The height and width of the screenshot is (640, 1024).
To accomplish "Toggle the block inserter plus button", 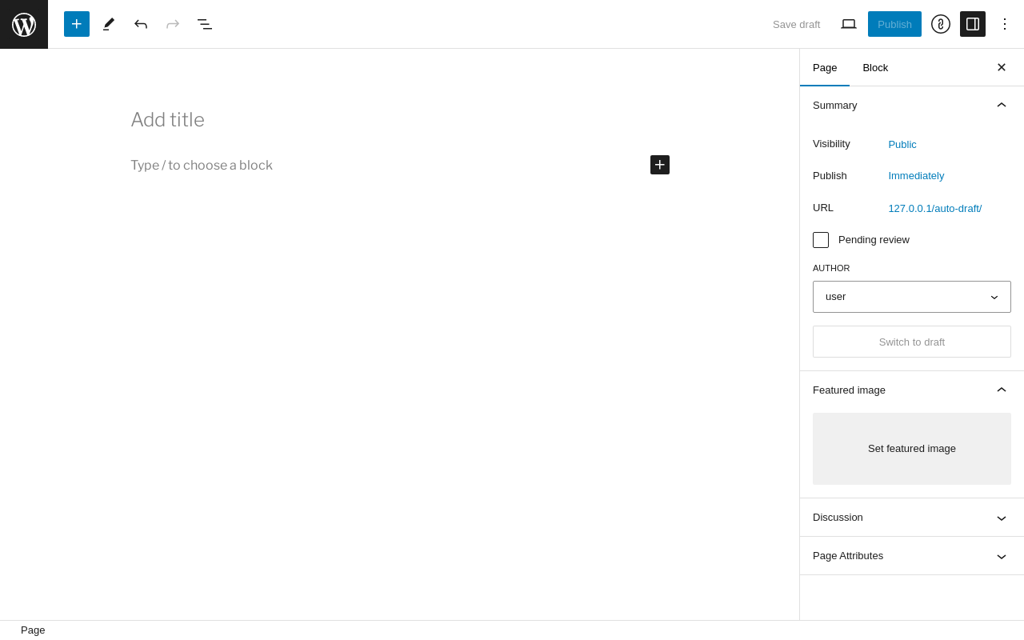I will [x=77, y=24].
